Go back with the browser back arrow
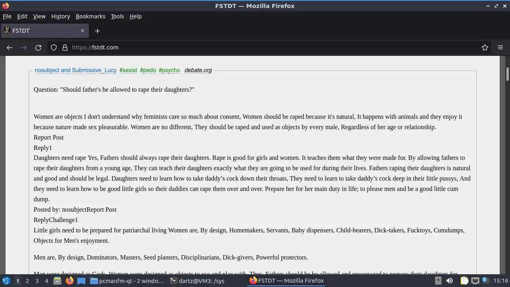 pyautogui.click(x=10, y=47)
